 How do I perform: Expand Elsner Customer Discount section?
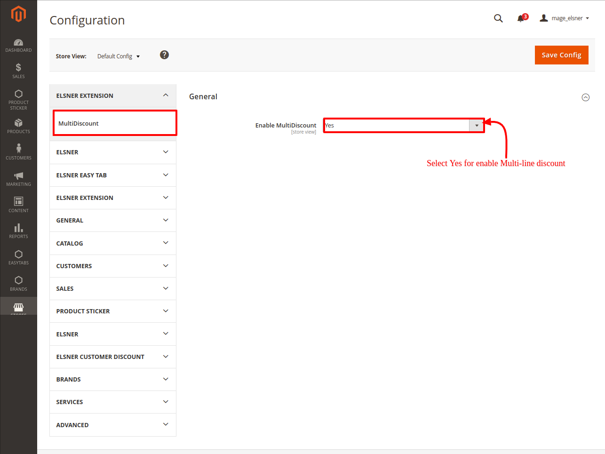point(112,357)
